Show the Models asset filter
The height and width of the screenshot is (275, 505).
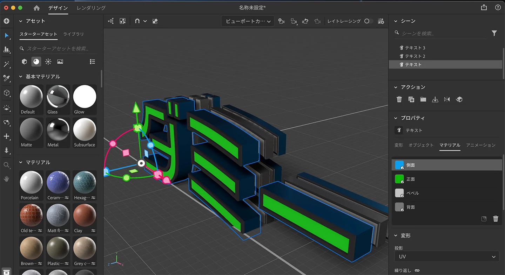click(x=24, y=62)
